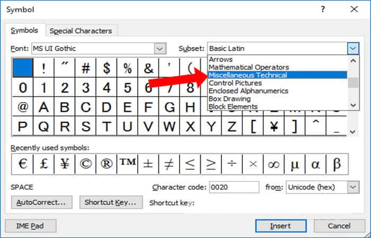Pick the beta β symbol from recently used
The width and height of the screenshot is (371, 238).
(337, 164)
